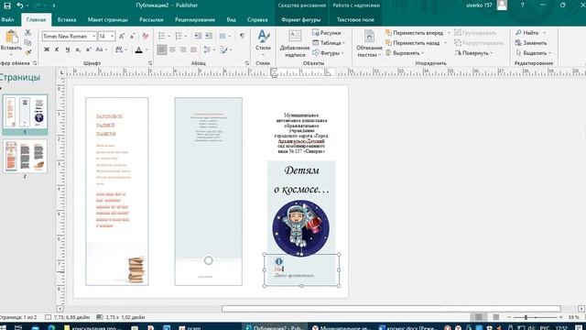Click the Line Spacing icon
Image resolution: width=586 pixels, height=330 pixels.
208,49
